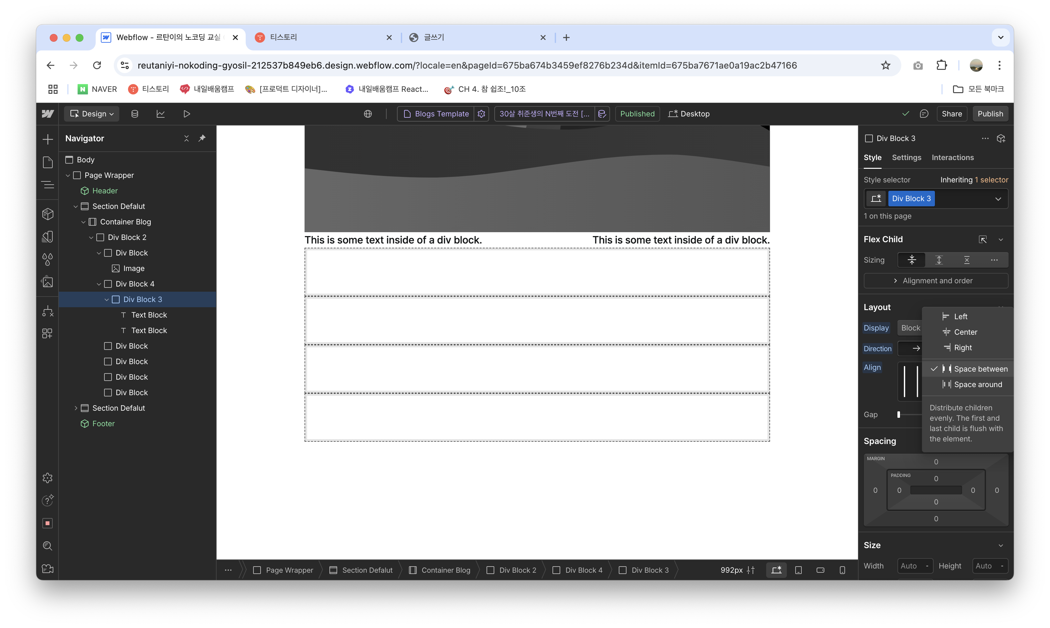Open the Logic flow icon in sidebar
The image size is (1050, 628).
(x=48, y=311)
